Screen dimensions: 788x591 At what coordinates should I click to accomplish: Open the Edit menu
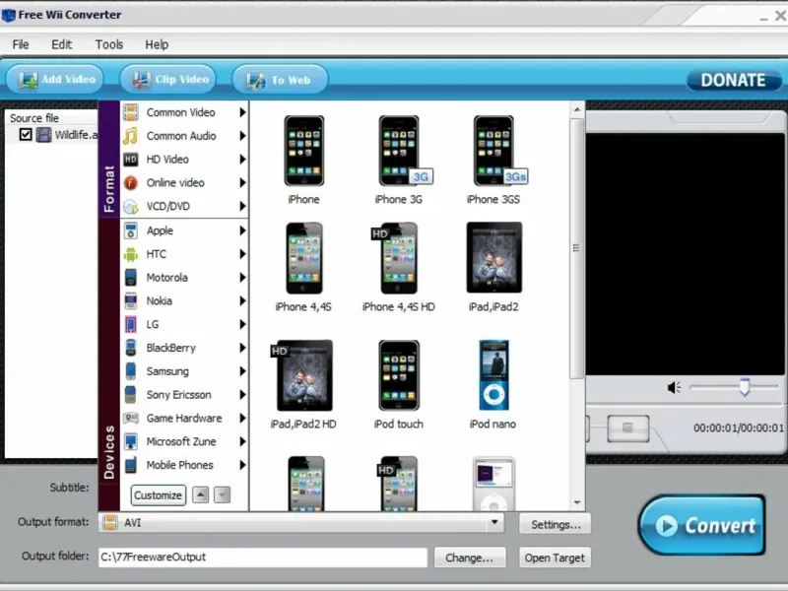tap(61, 44)
